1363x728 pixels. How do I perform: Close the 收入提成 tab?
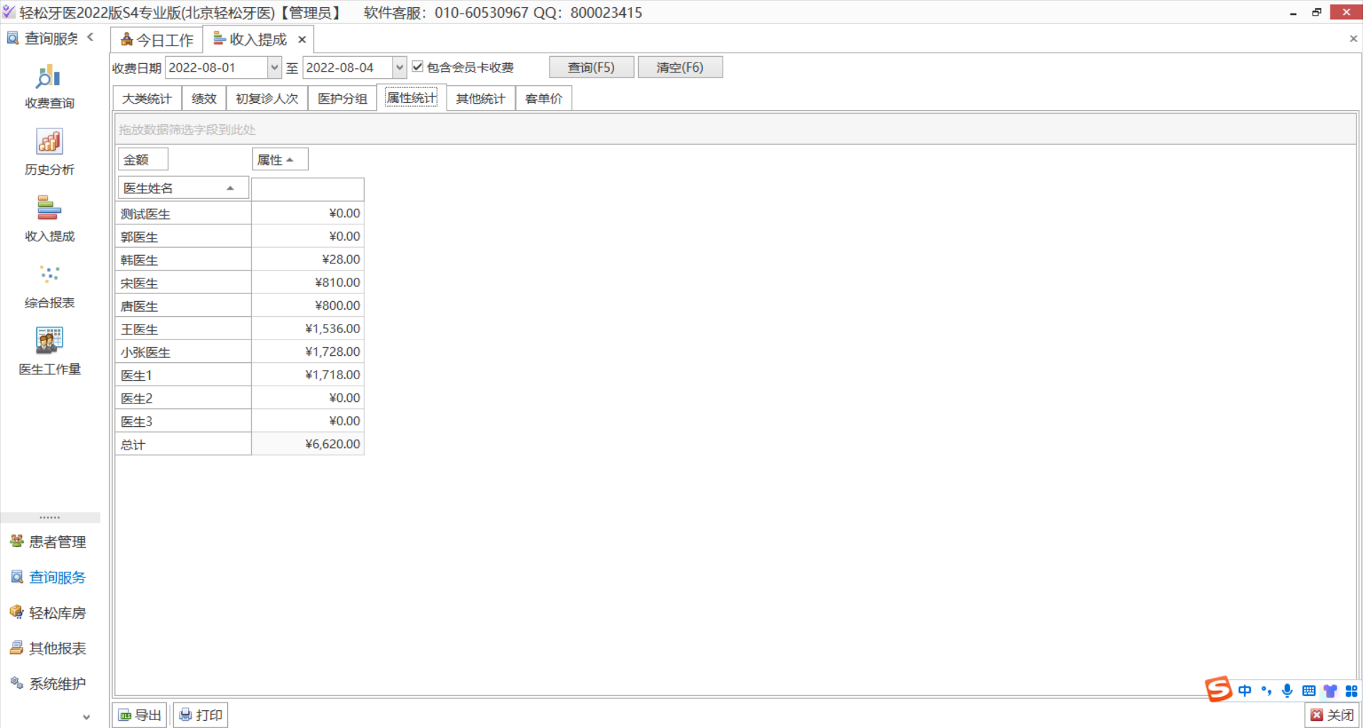pyautogui.click(x=302, y=40)
